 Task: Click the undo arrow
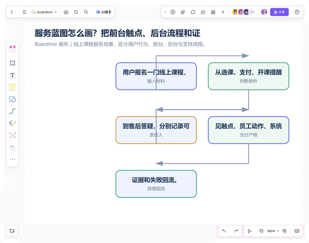[x=224, y=231]
